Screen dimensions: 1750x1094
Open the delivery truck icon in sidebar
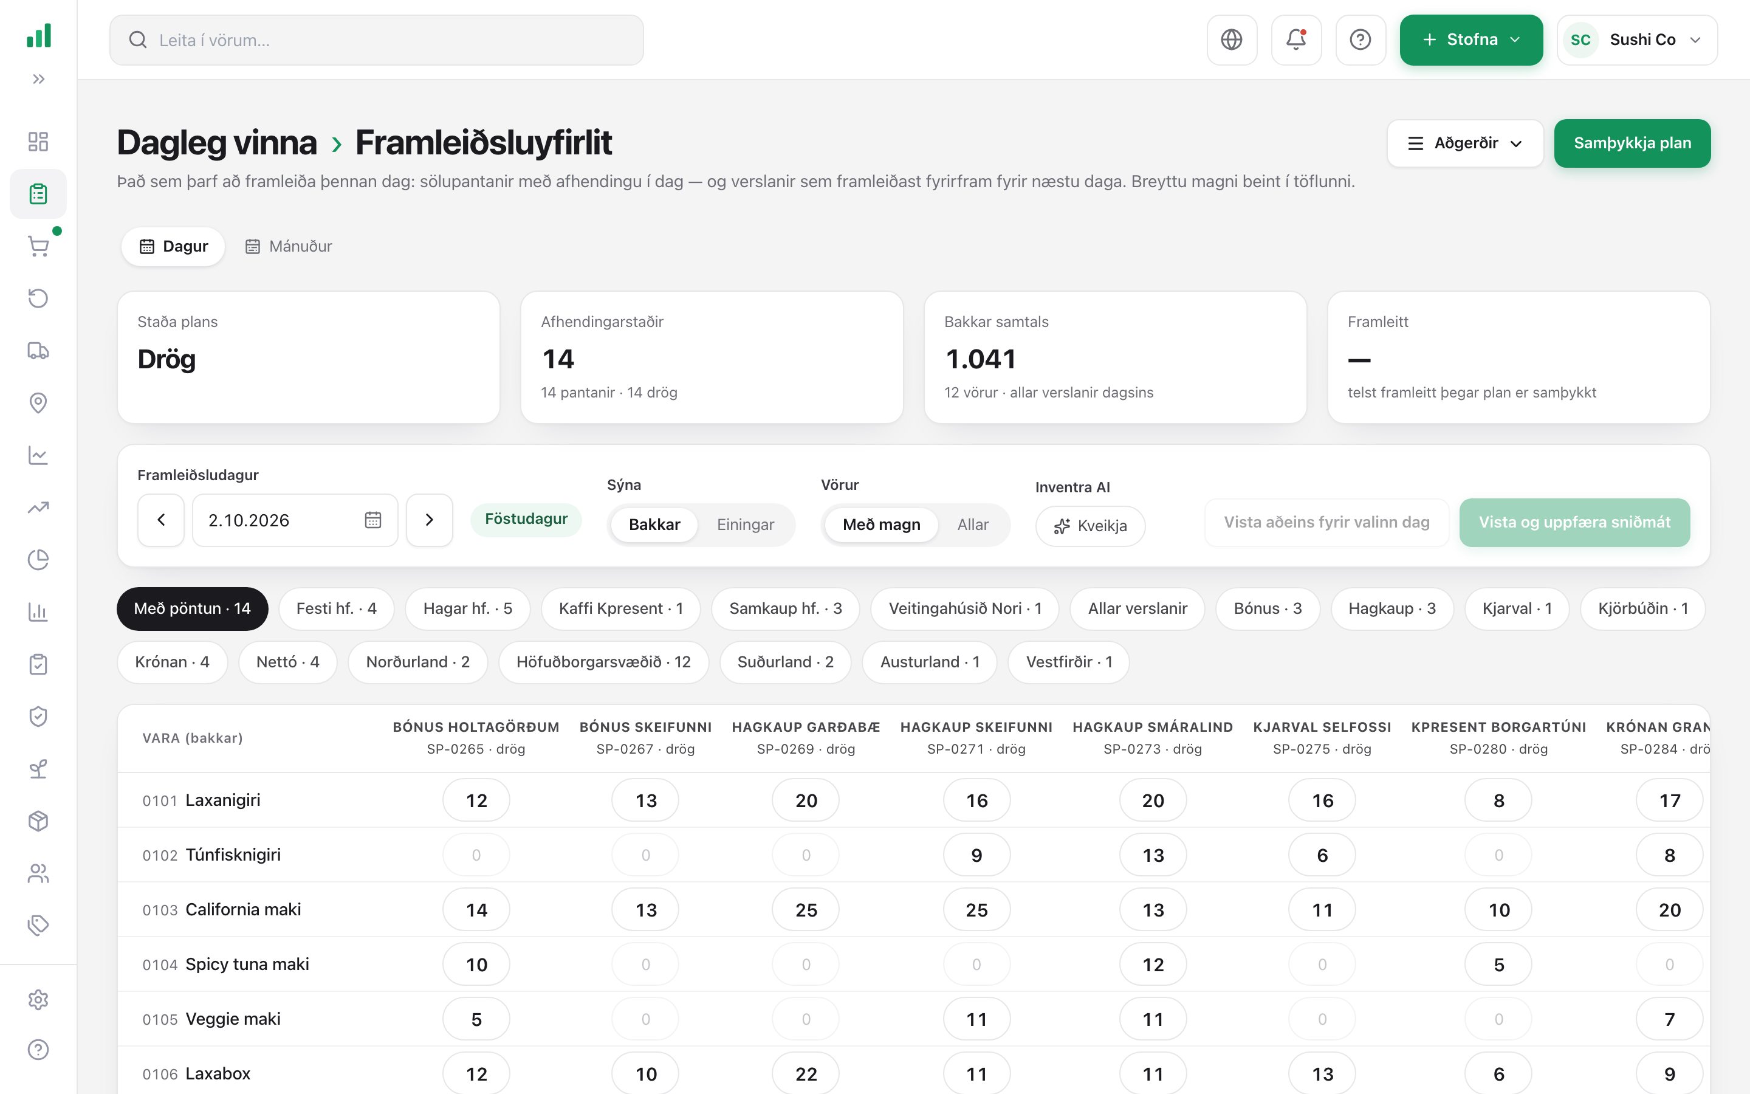click(38, 351)
